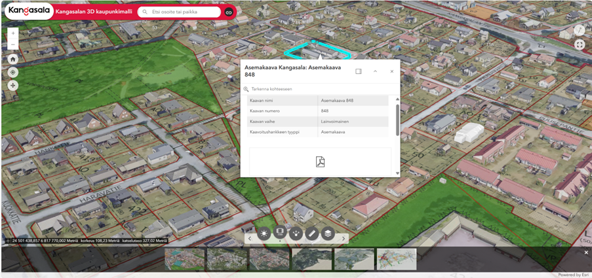Image resolution: width=592 pixels, height=278 pixels.
Task: Collapse the Asemakaava 848 popup
Action: tap(375, 71)
